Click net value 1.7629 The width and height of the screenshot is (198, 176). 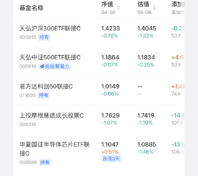coord(110,116)
